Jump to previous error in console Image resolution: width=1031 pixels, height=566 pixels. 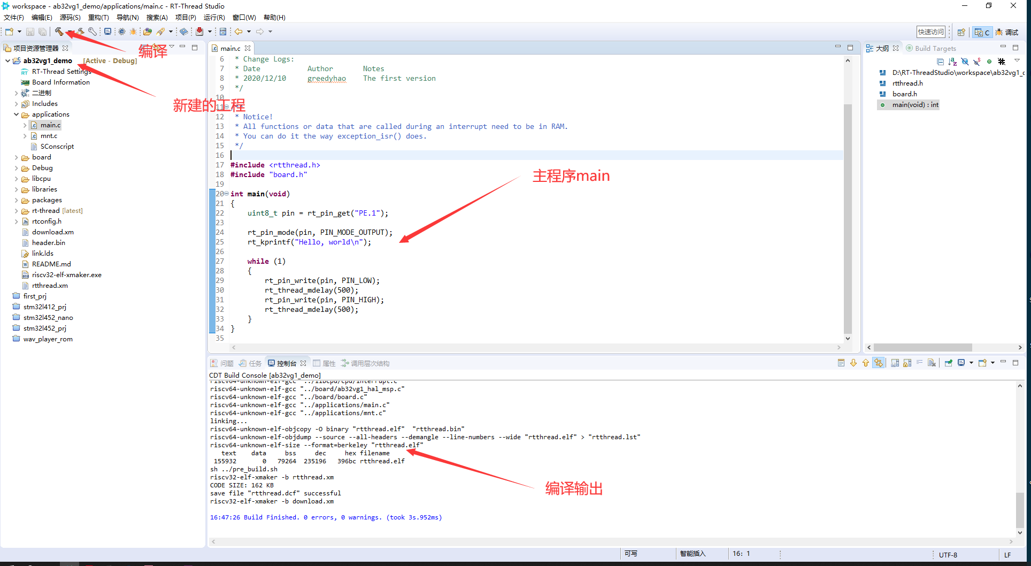pos(866,363)
